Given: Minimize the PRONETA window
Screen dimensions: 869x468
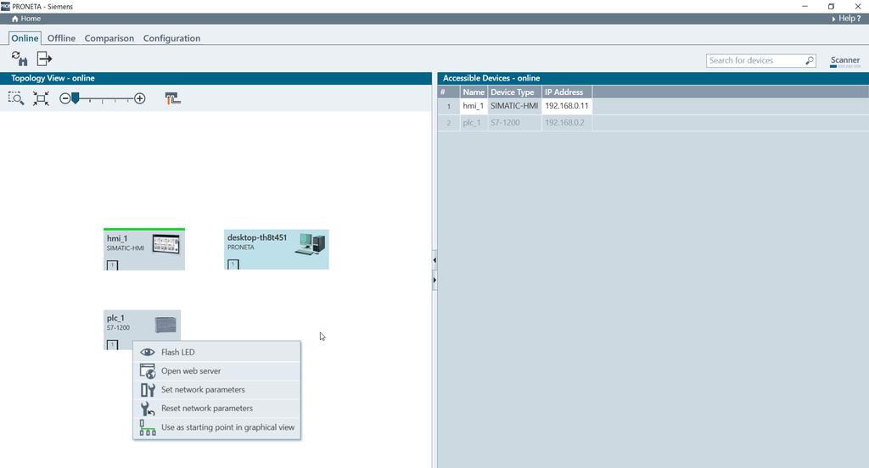Looking at the screenshot, I should (805, 6).
